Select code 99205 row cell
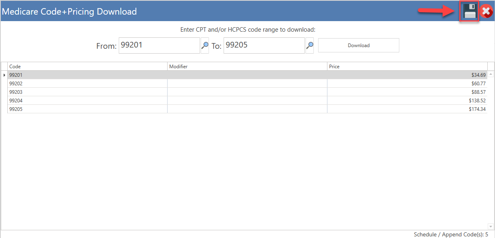 click(87, 109)
